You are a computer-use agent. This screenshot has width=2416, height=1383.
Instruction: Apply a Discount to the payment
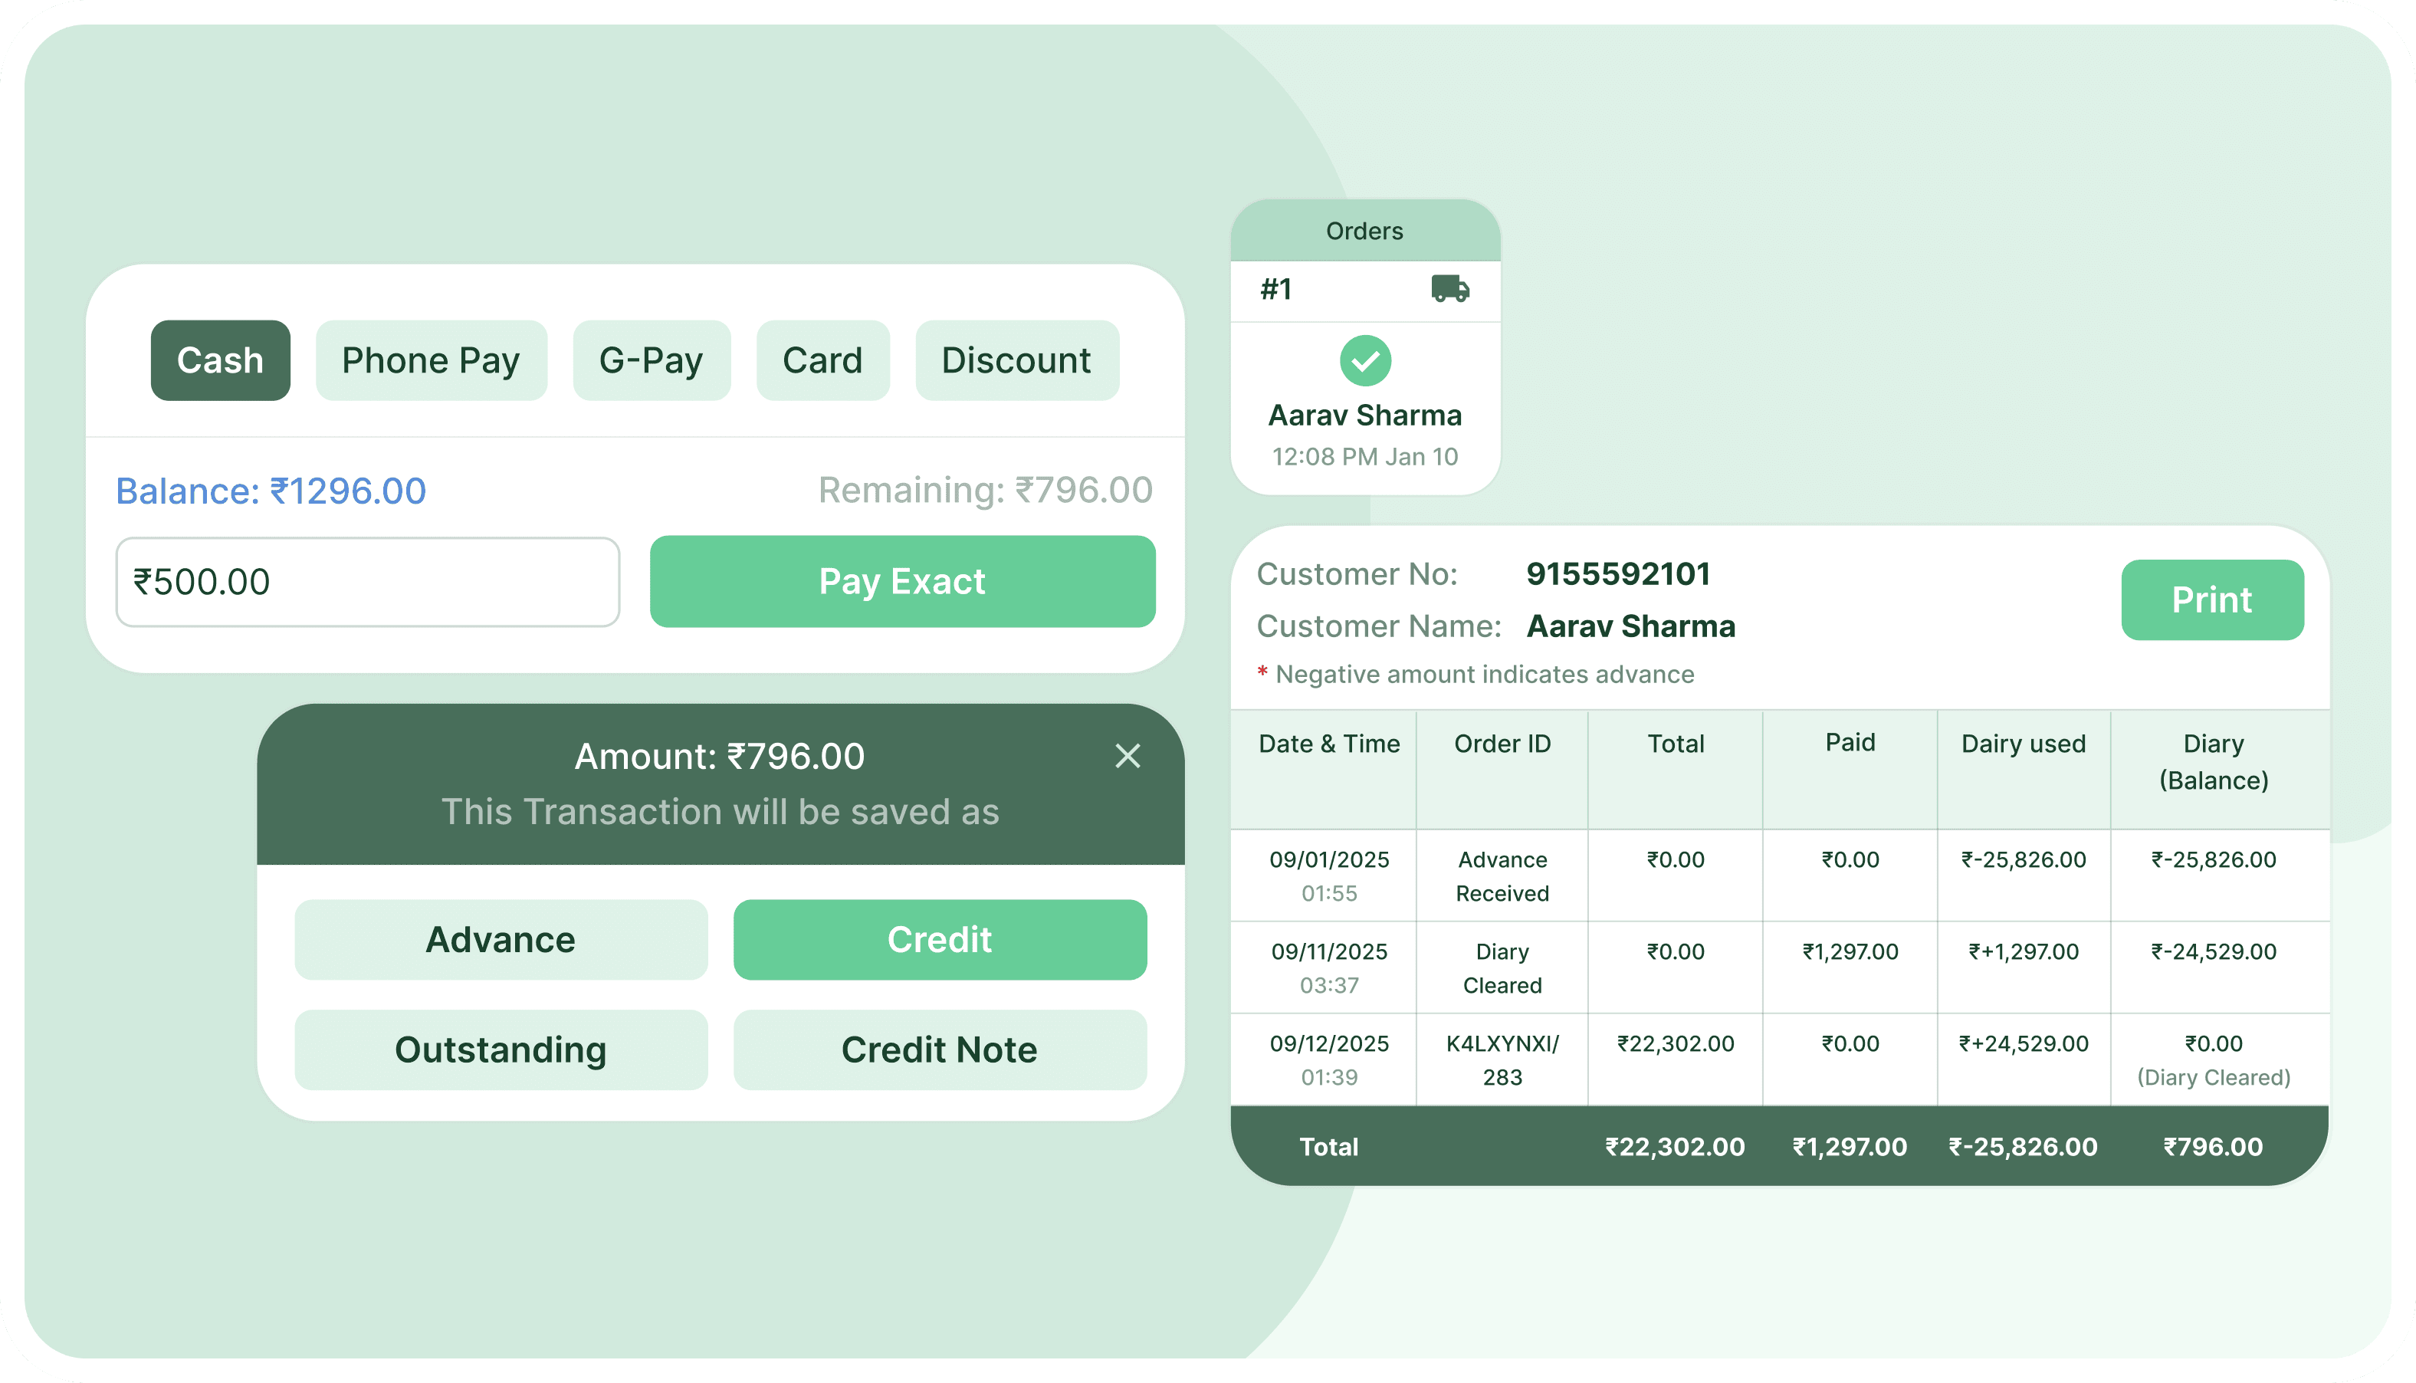[1016, 360]
